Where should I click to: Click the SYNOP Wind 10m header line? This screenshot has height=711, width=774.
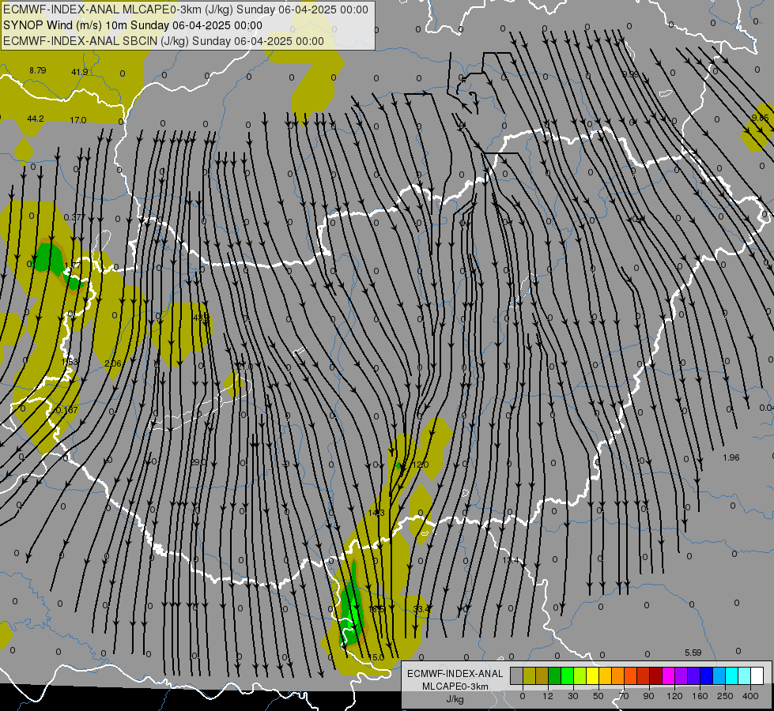(133, 25)
